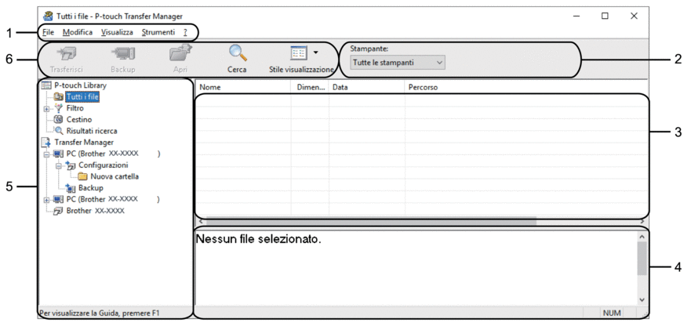Click the Dimen... column header
This screenshot has width=691, height=326.
click(310, 87)
